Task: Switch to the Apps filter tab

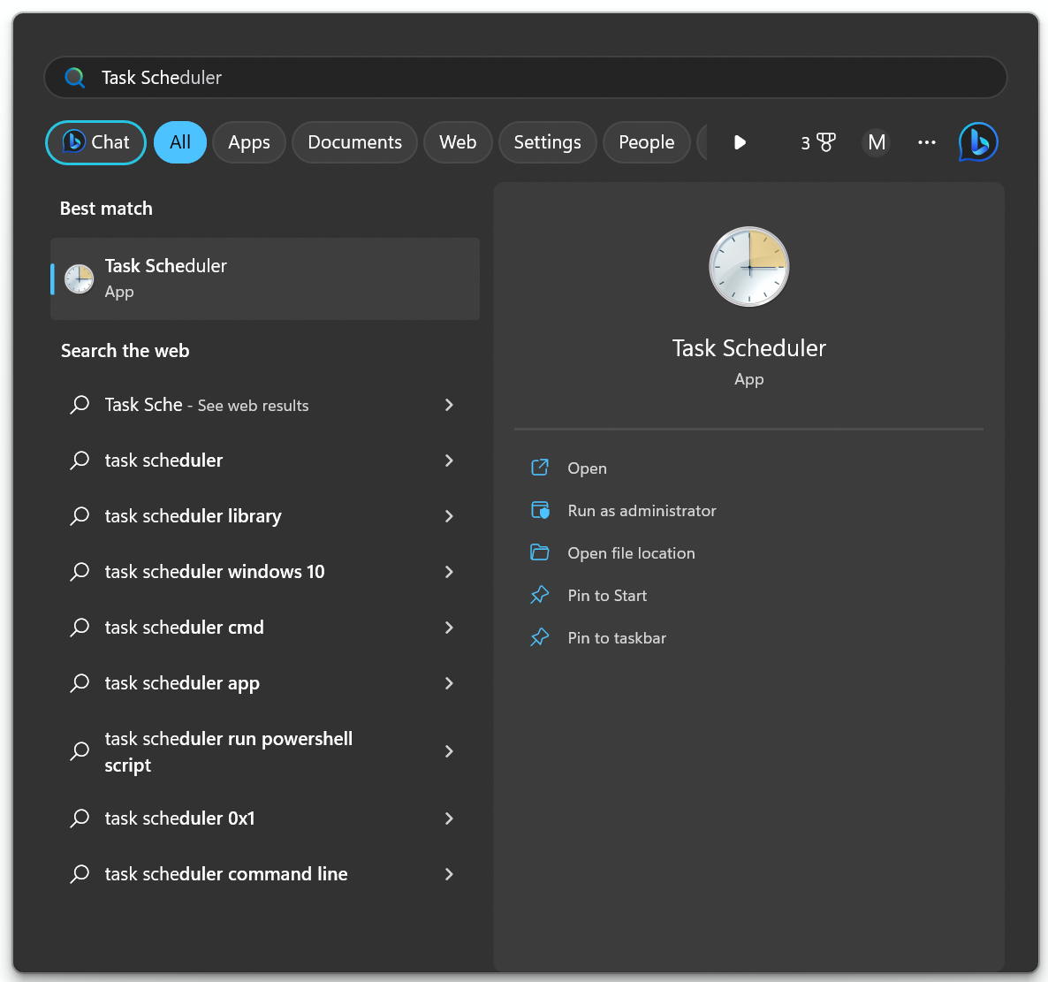Action: pos(248,142)
